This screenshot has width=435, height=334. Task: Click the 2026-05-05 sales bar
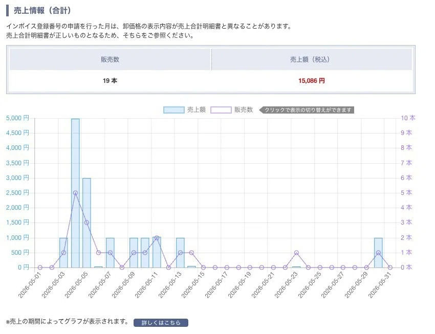coord(86,223)
